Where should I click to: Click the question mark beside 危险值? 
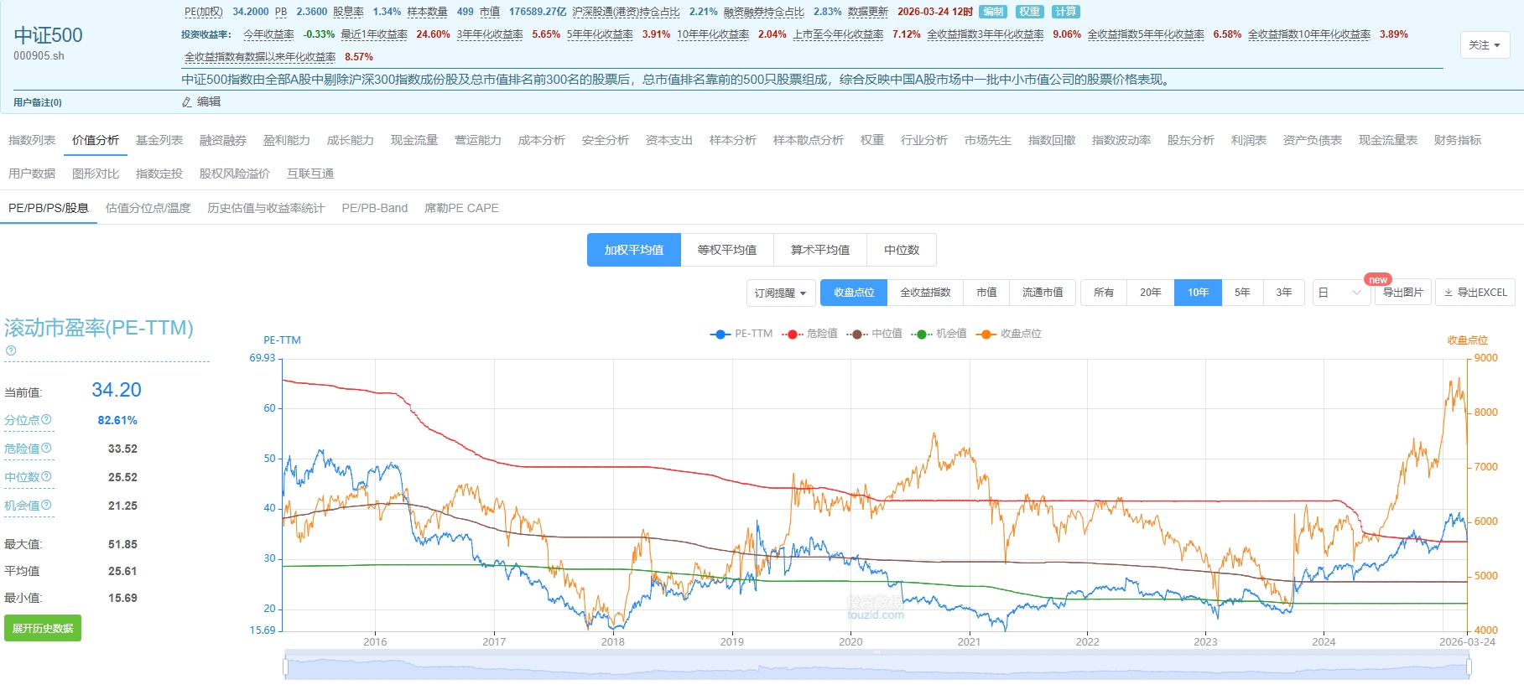pos(47,448)
